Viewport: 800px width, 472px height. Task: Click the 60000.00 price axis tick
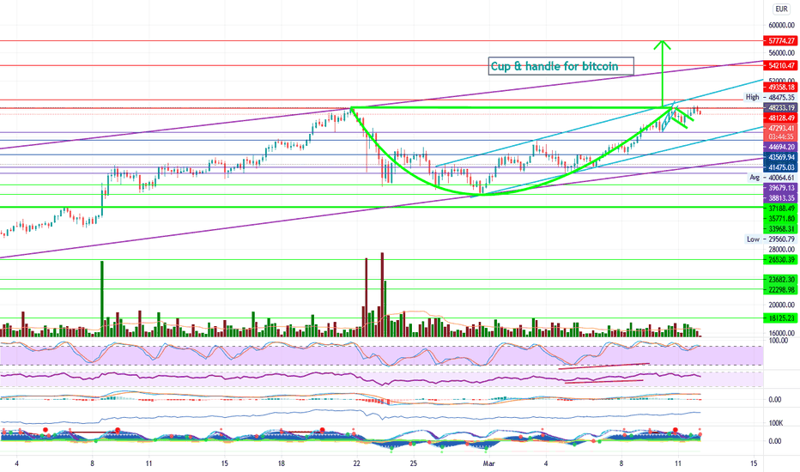[782, 25]
